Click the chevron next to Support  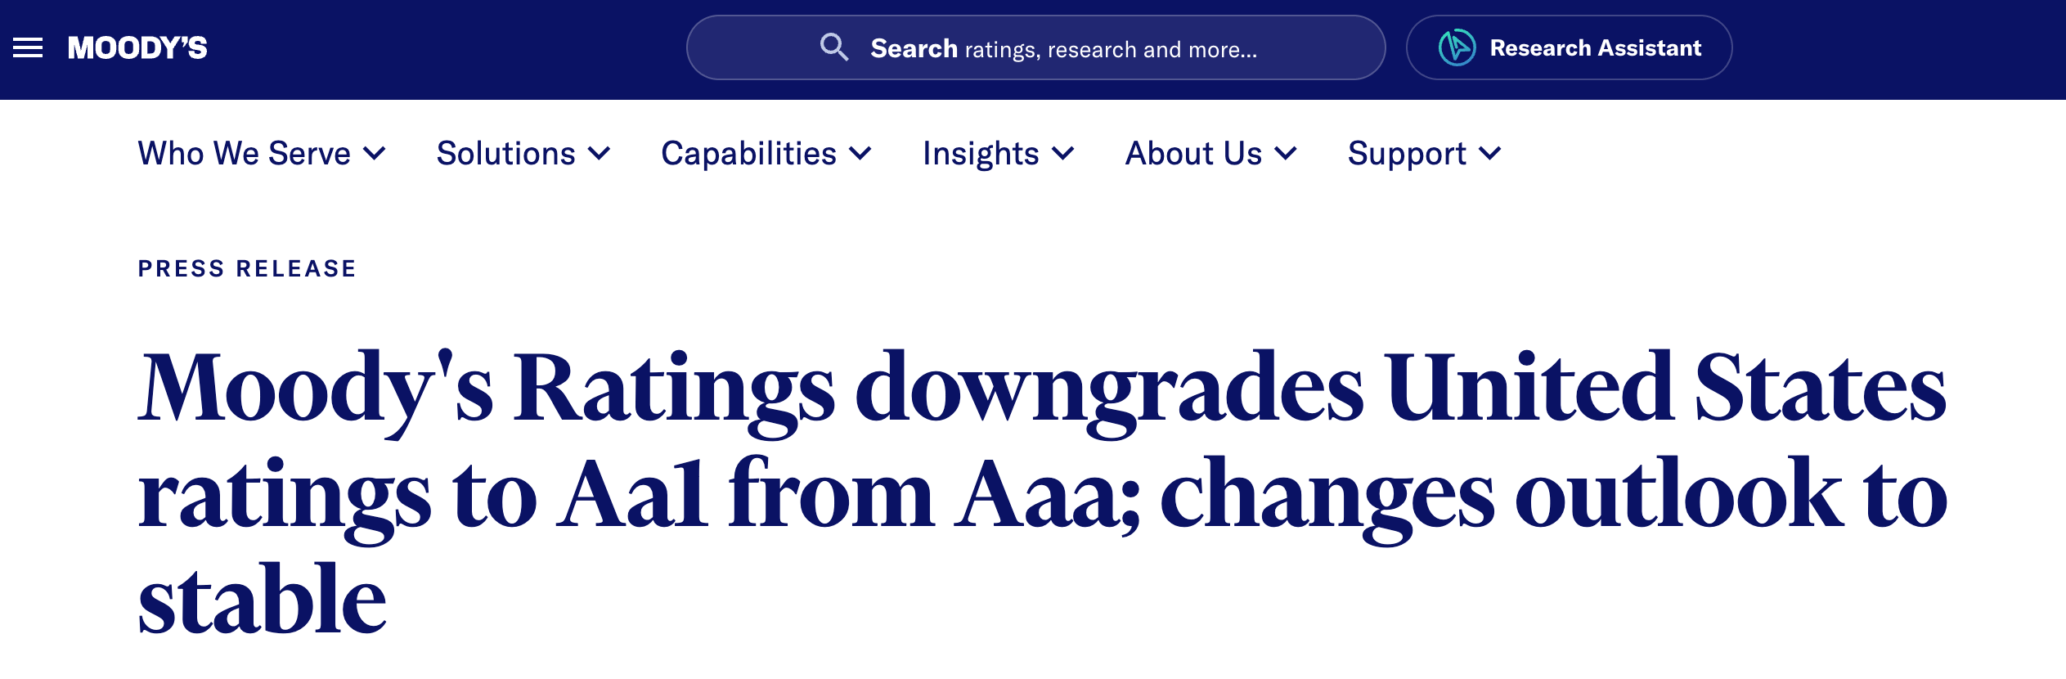coord(1490,154)
